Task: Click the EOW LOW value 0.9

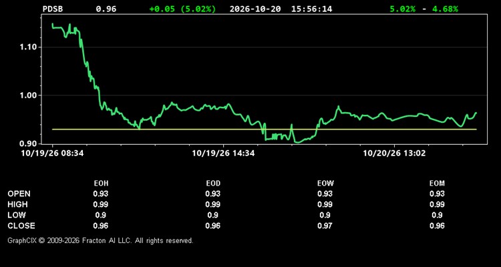Action: (325, 215)
